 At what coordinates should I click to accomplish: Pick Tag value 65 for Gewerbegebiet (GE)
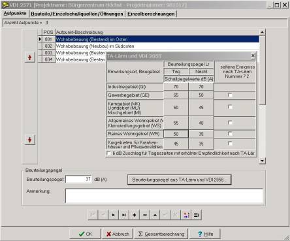[x=176, y=95]
